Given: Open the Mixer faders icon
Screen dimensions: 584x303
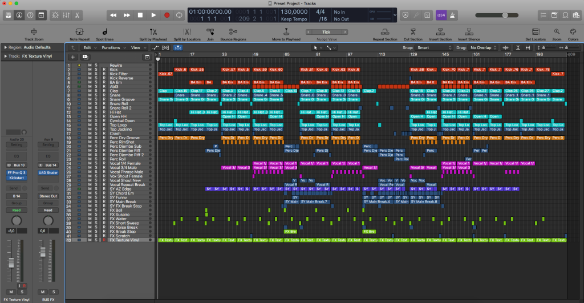Looking at the screenshot, I should click(x=66, y=15).
